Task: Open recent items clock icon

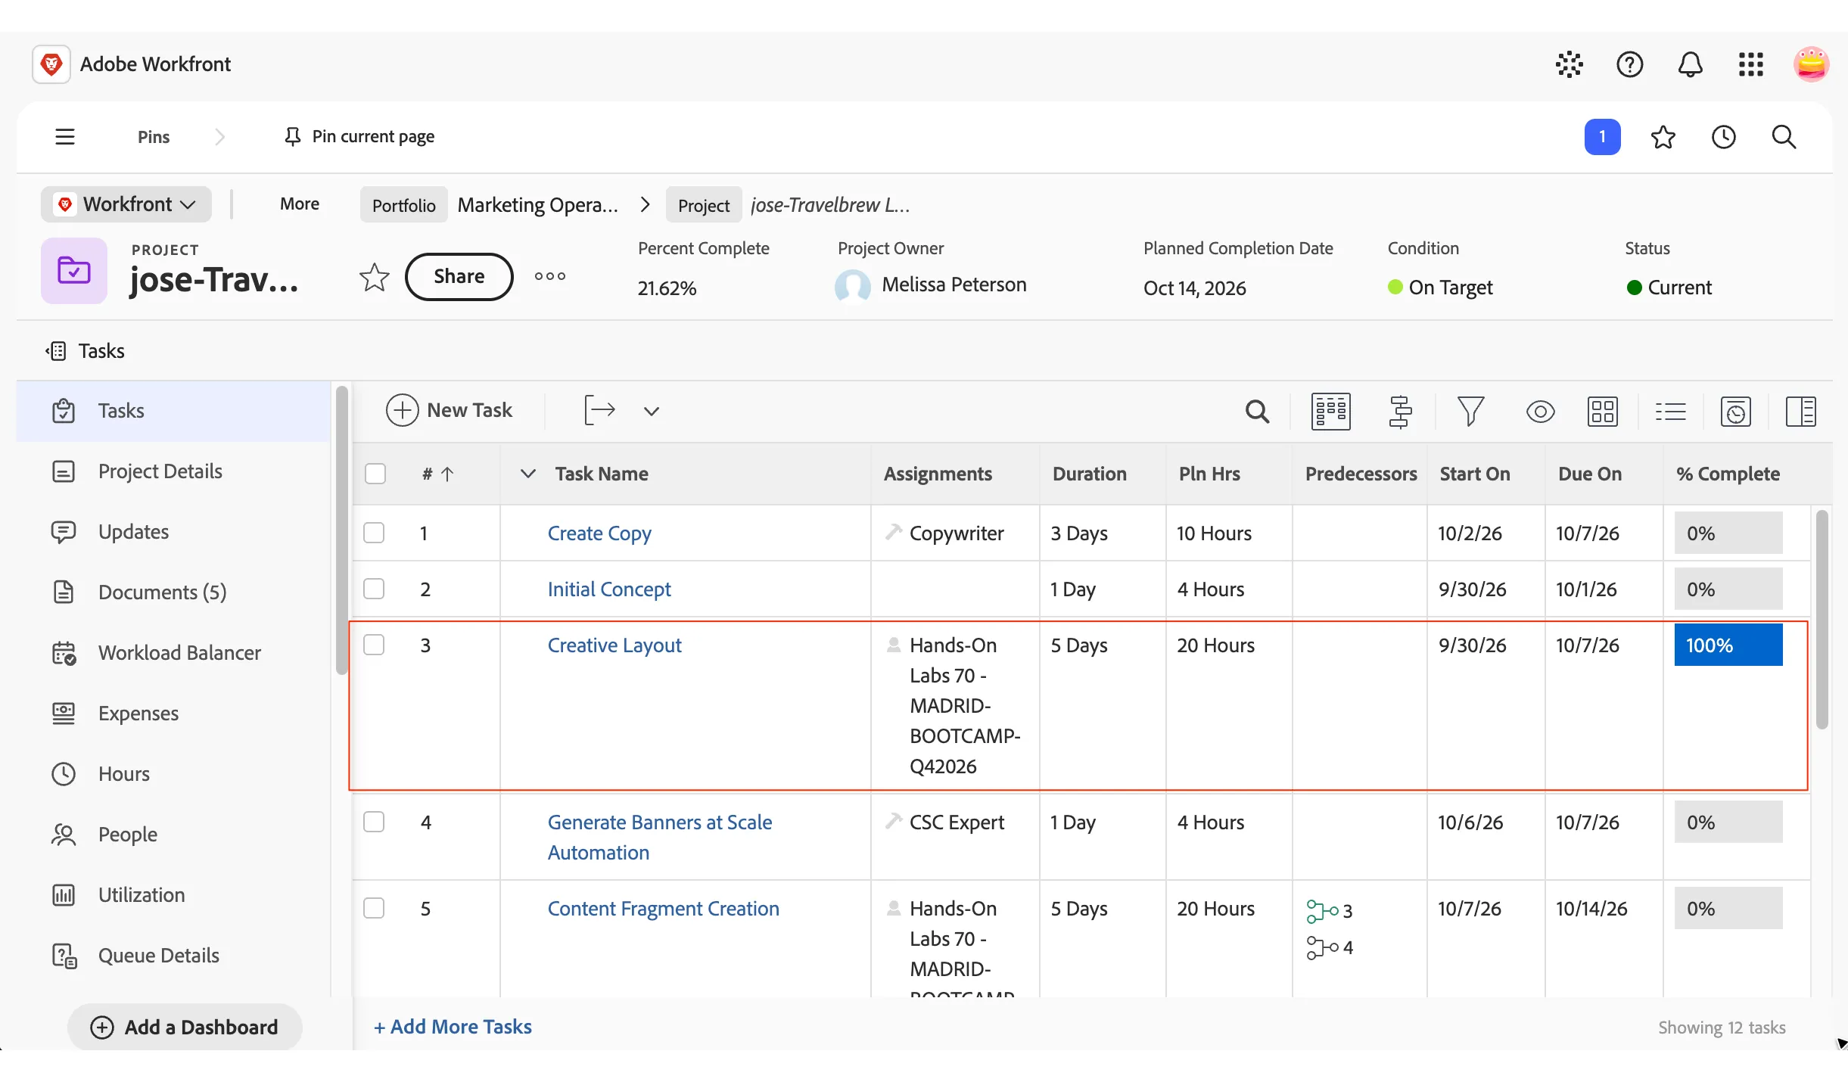Action: (x=1723, y=137)
